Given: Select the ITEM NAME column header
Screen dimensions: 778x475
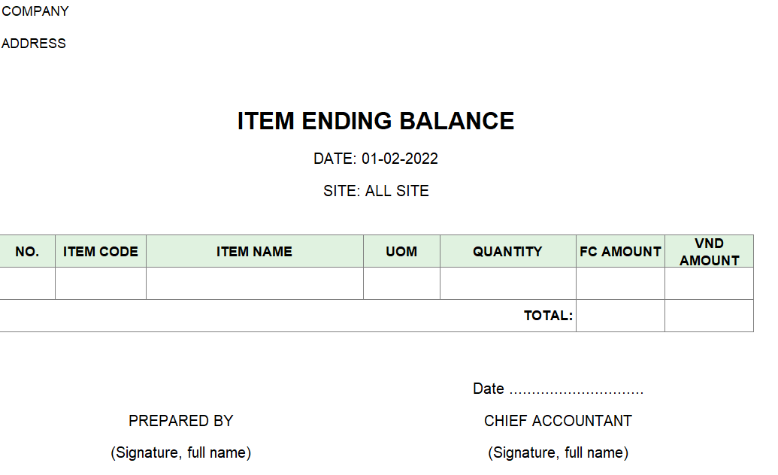Looking at the screenshot, I should [255, 251].
